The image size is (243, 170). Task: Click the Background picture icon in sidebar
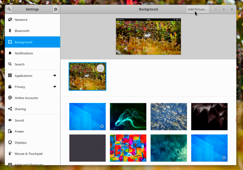click(10, 42)
